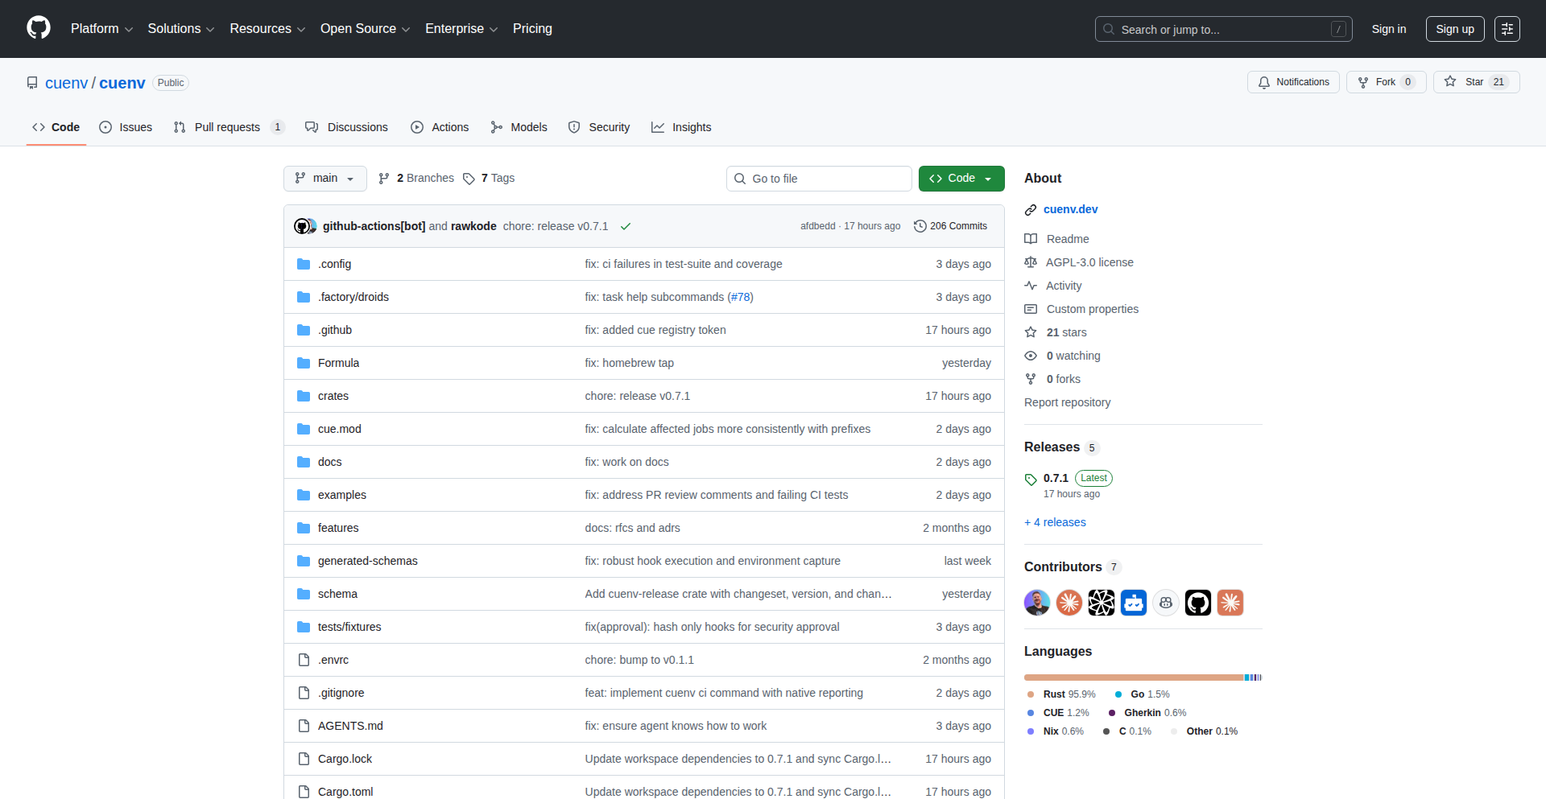This screenshot has width=1546, height=799.
Task: Click the AGENTS.md file icon
Action: tap(304, 726)
